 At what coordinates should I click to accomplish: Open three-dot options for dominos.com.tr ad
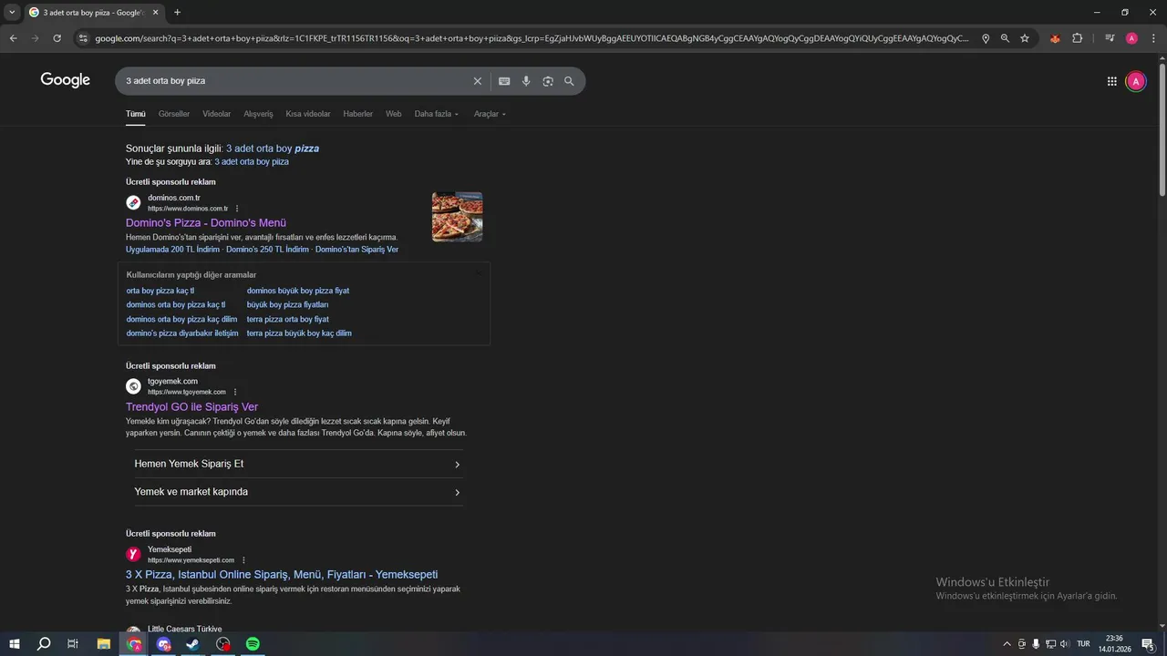click(x=237, y=209)
